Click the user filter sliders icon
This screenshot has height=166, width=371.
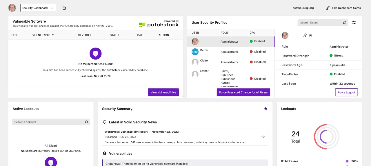354,23
